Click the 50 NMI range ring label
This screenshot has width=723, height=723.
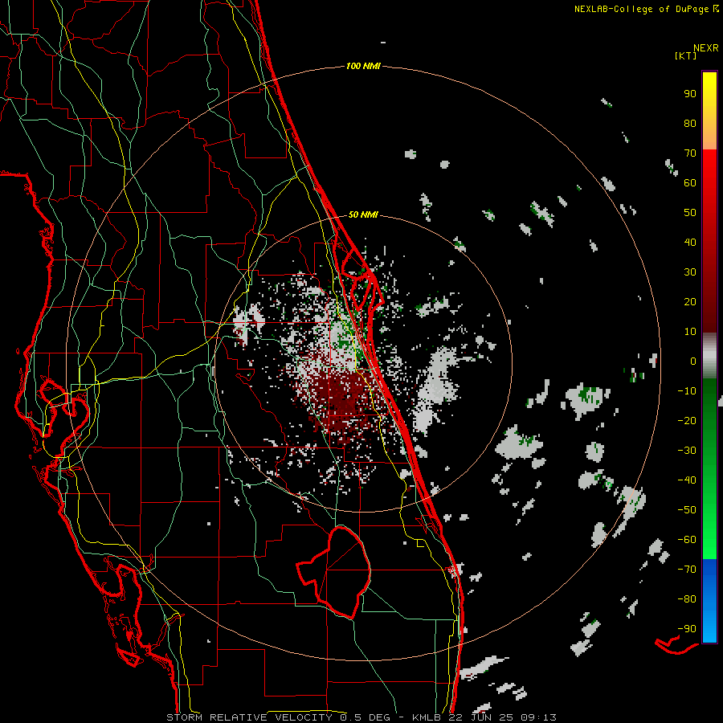coord(363,214)
